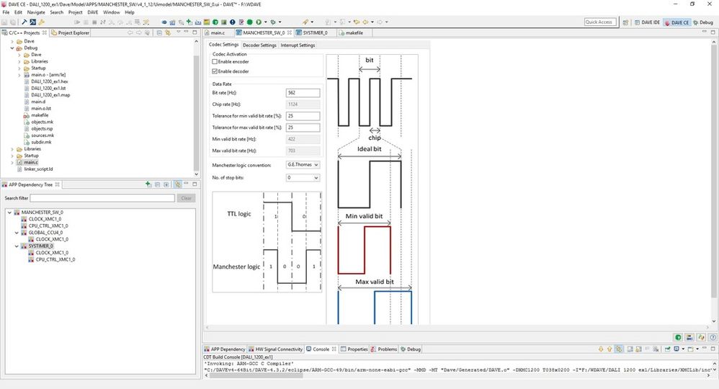
Task: Enable the encoder checkbox
Action: click(215, 61)
